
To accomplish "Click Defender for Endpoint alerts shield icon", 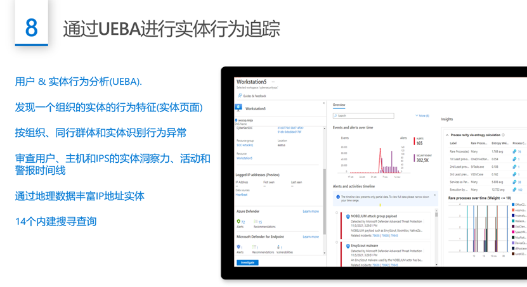I will 238,247.
